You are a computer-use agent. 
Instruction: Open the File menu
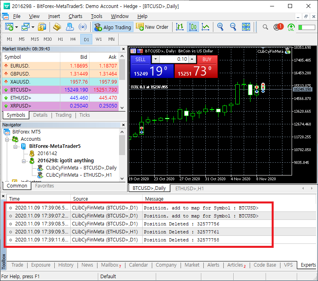click(x=17, y=16)
